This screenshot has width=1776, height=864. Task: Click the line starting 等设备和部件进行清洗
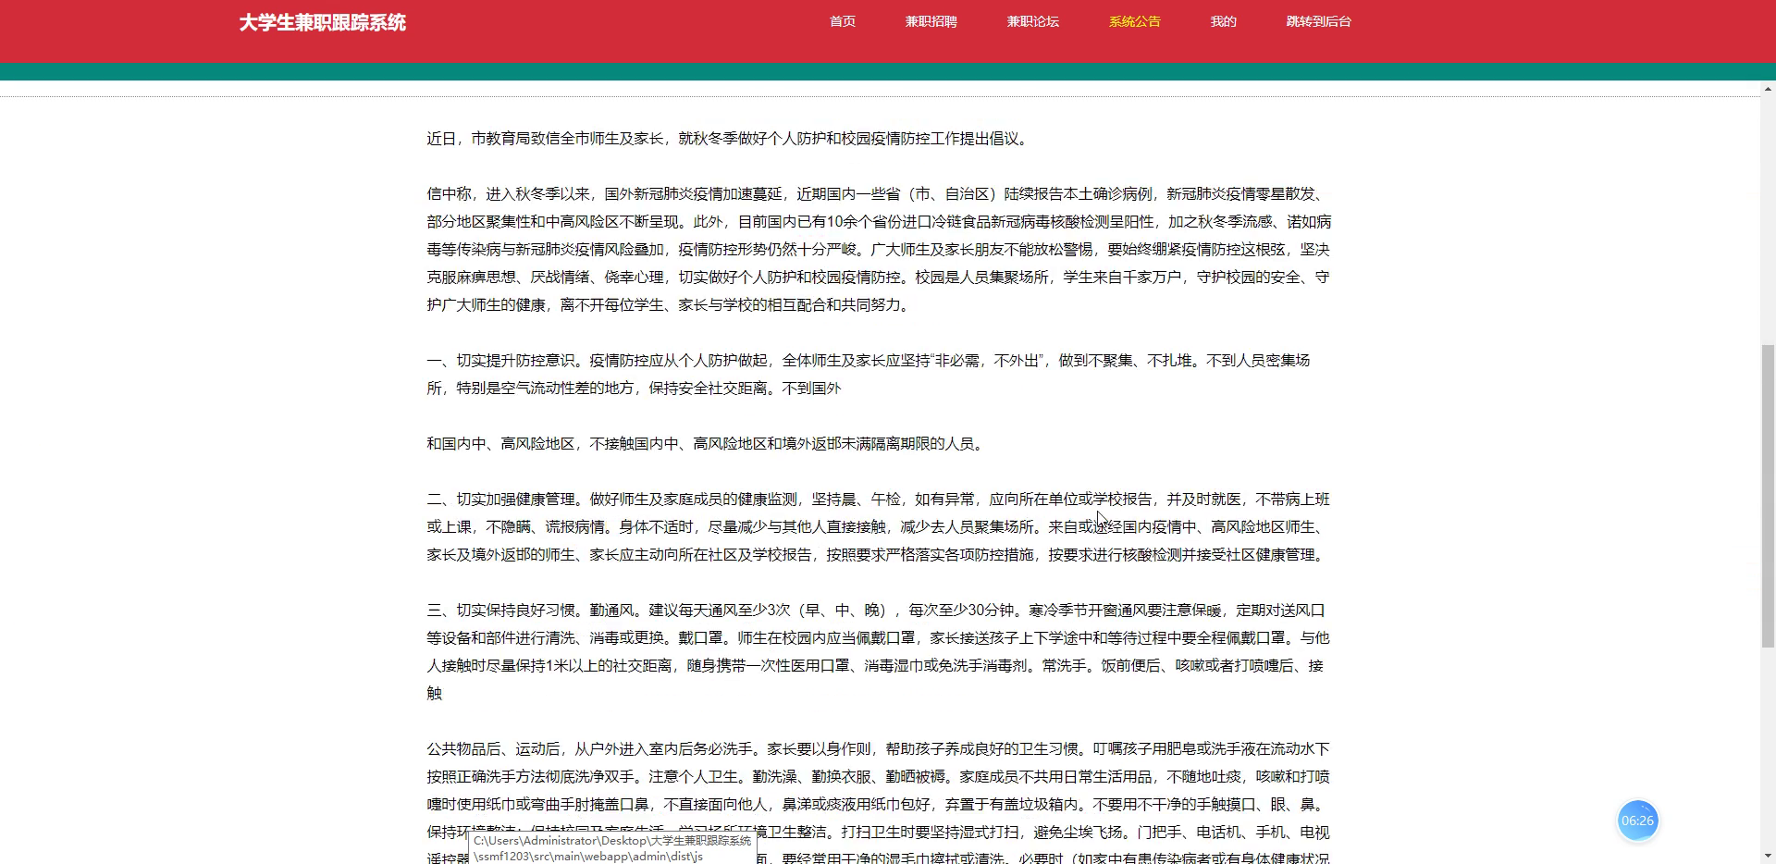point(878,638)
